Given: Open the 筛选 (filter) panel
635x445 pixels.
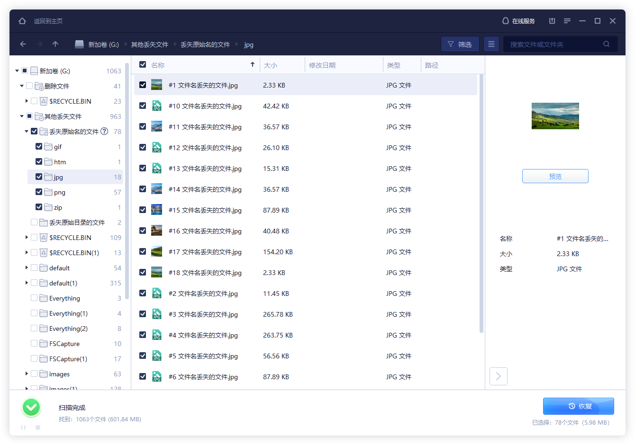Looking at the screenshot, I should coord(459,44).
